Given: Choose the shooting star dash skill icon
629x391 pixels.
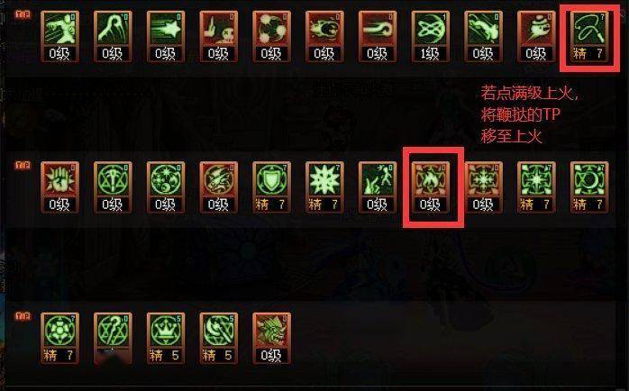Looking at the screenshot, I should pos(166,37).
